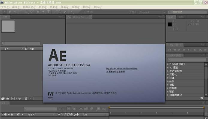The height and width of the screenshot is (119, 208).
Task: Click the Brainstorm icon in timeline
Action: (x=98, y=109)
